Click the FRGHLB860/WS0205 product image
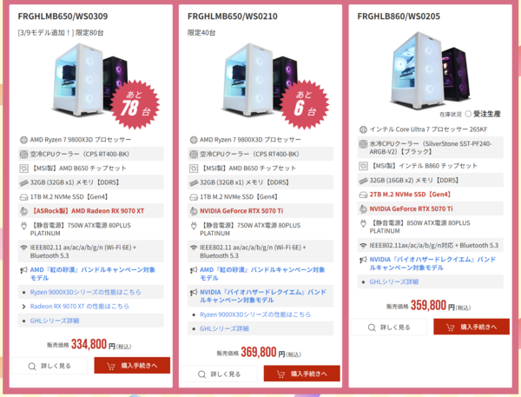The image size is (521, 397). pyautogui.click(x=431, y=70)
